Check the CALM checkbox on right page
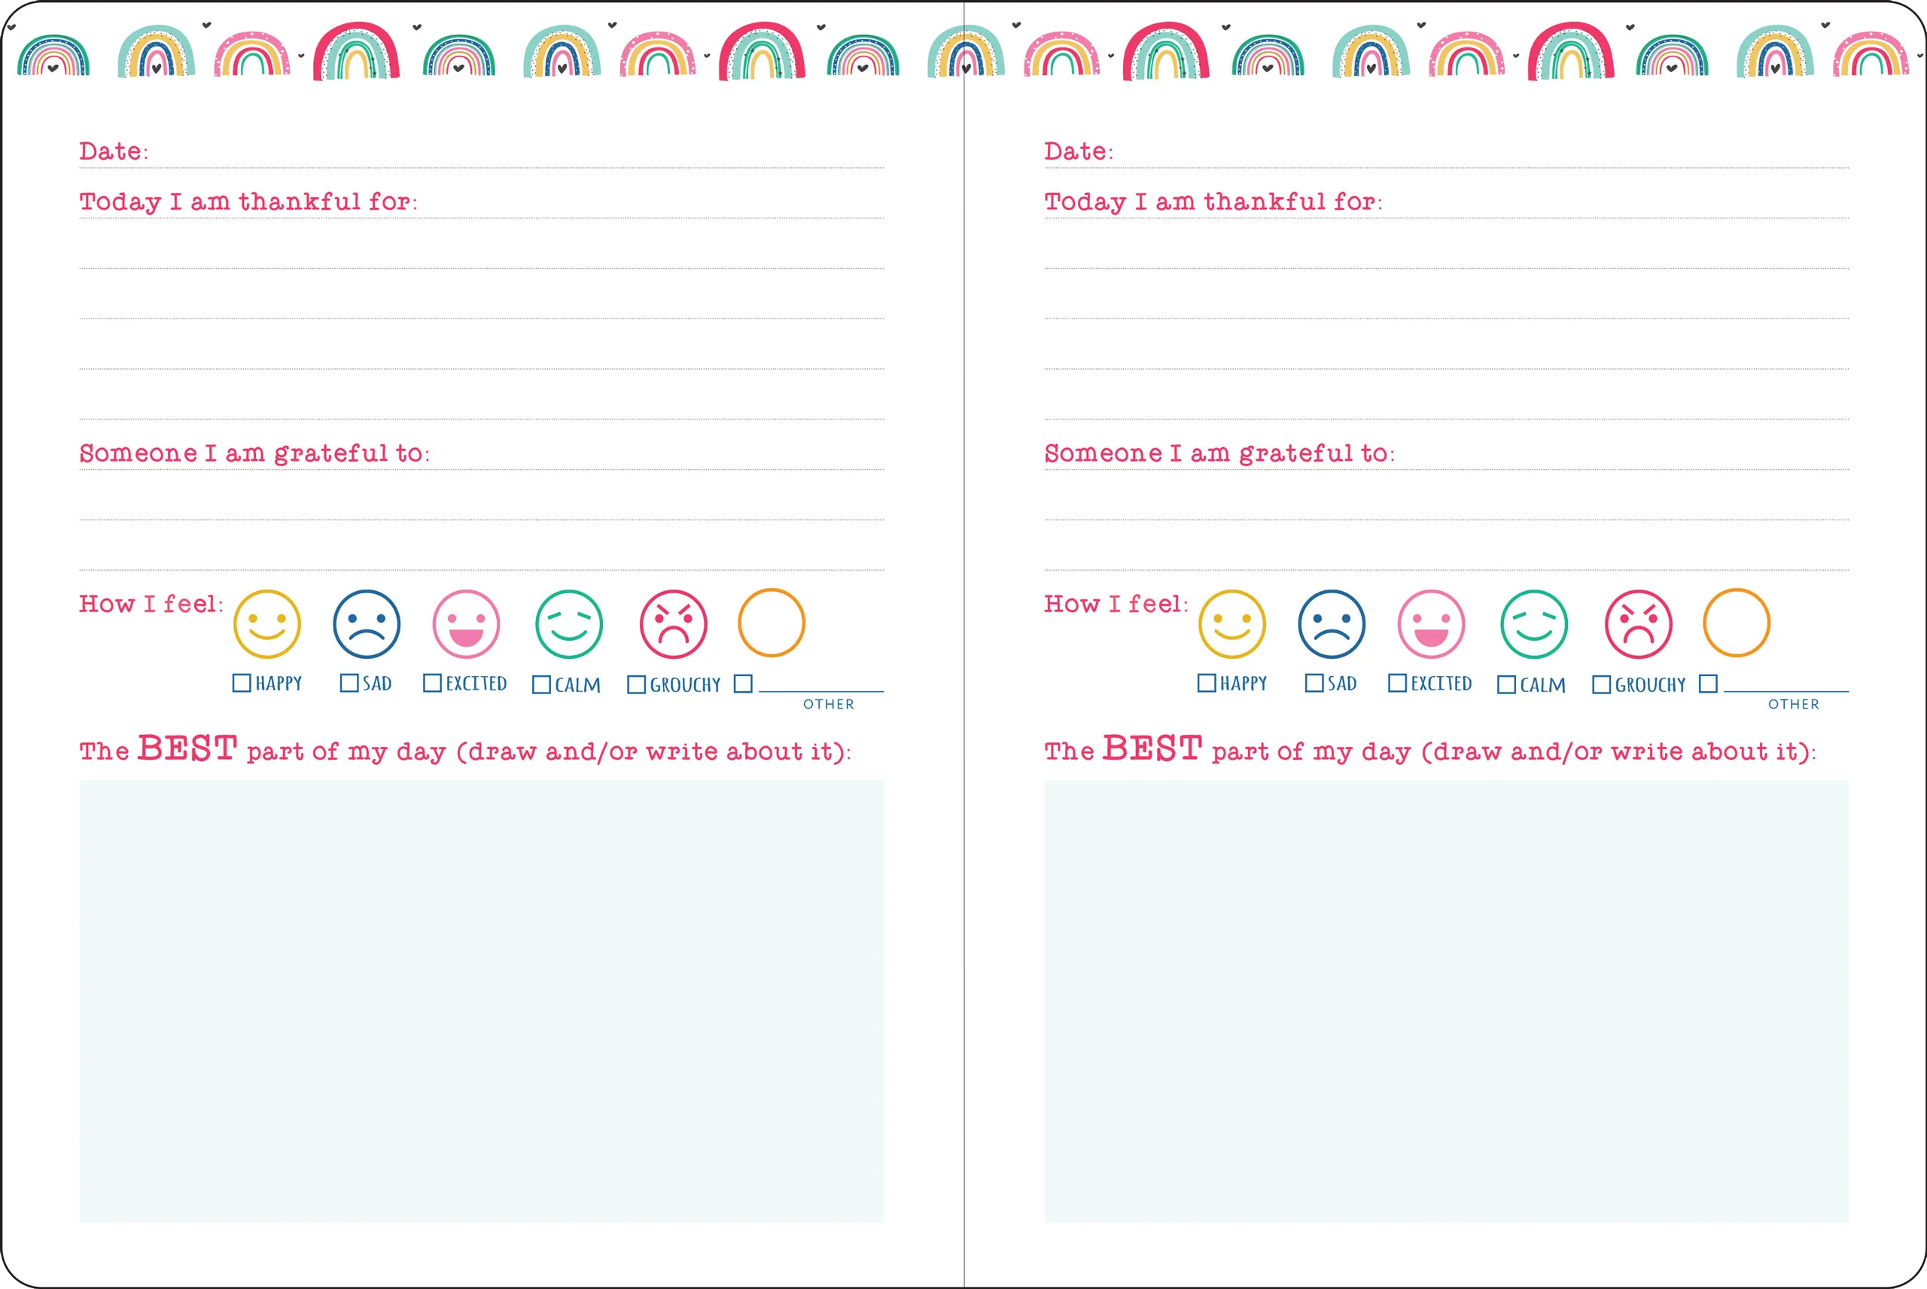Screen dimensions: 1927x1289 pos(1506,685)
